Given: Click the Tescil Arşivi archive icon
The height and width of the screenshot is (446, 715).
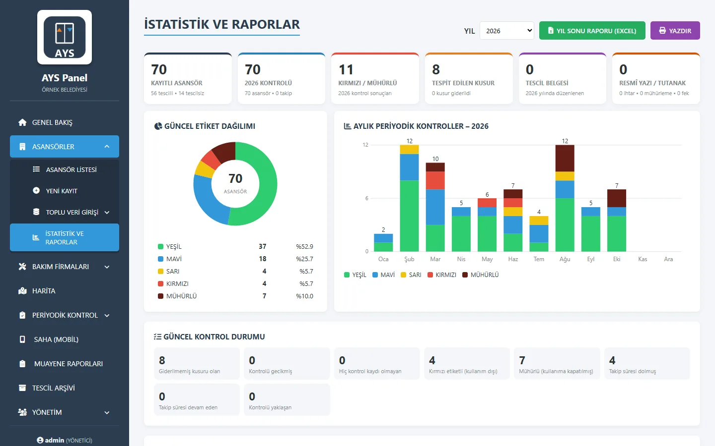Looking at the screenshot, I should point(22,388).
